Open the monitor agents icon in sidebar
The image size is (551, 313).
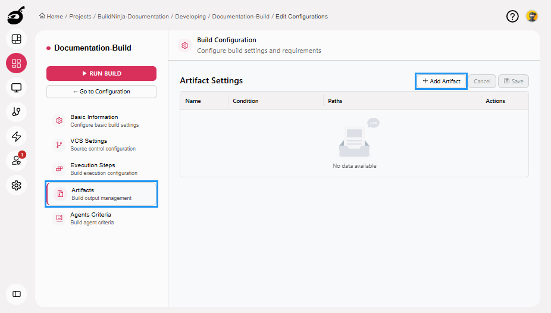tap(16, 87)
